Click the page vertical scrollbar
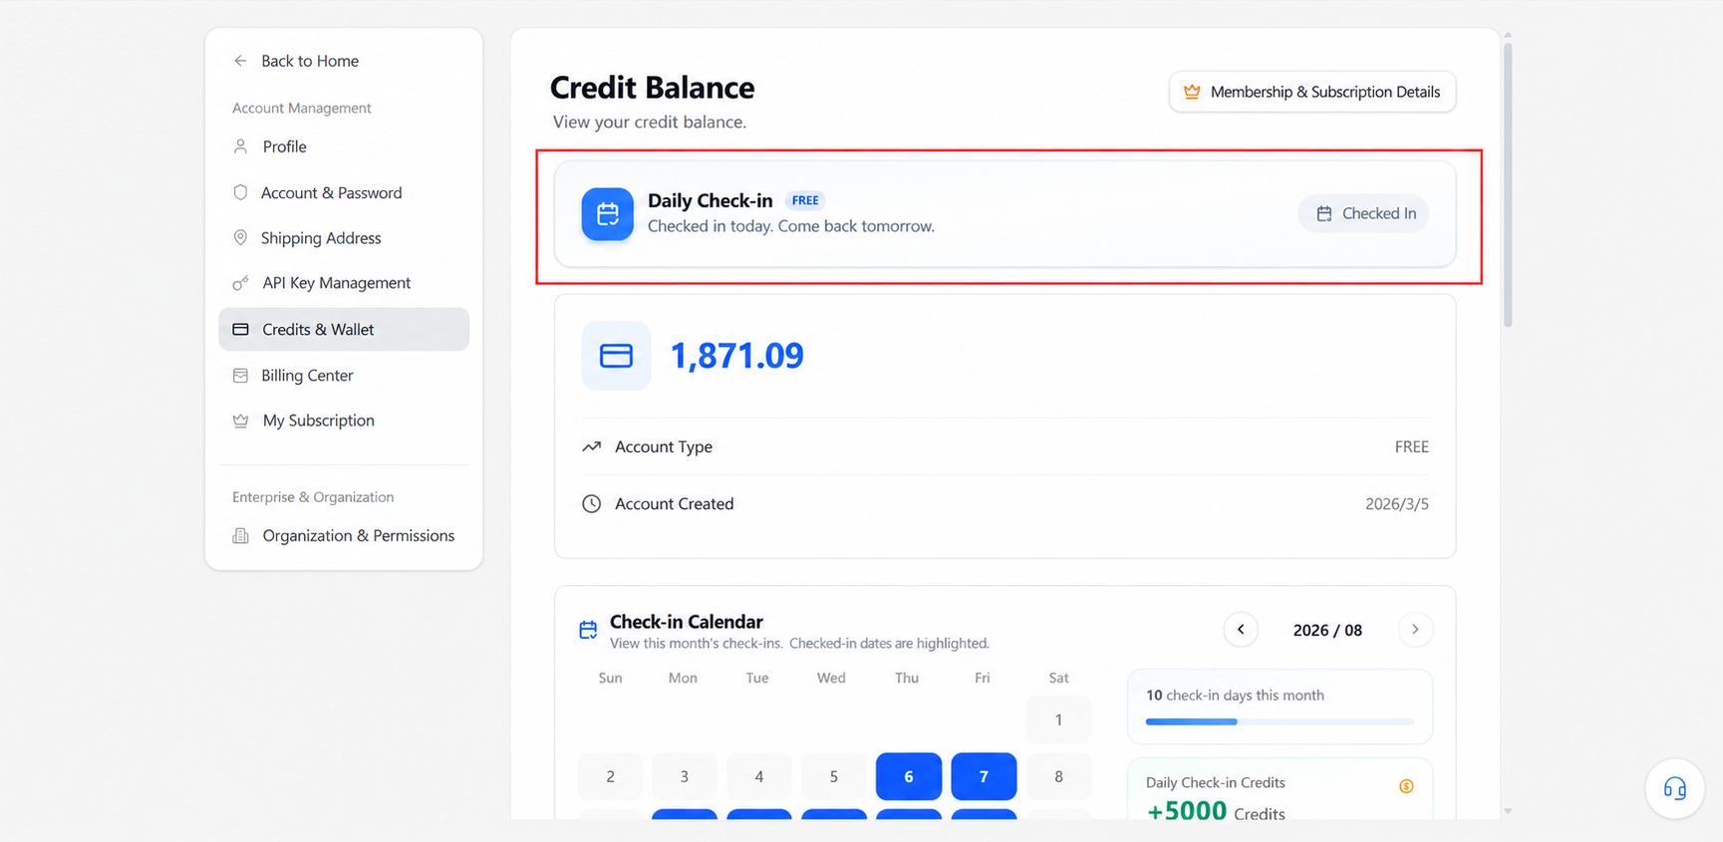The height and width of the screenshot is (842, 1723). [1508, 184]
